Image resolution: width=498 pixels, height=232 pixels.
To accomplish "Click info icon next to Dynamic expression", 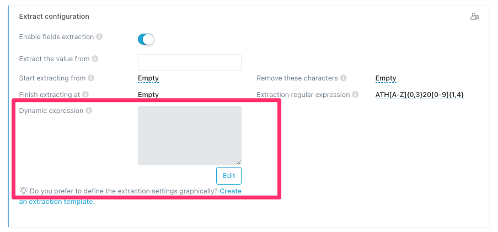I will [x=89, y=111].
